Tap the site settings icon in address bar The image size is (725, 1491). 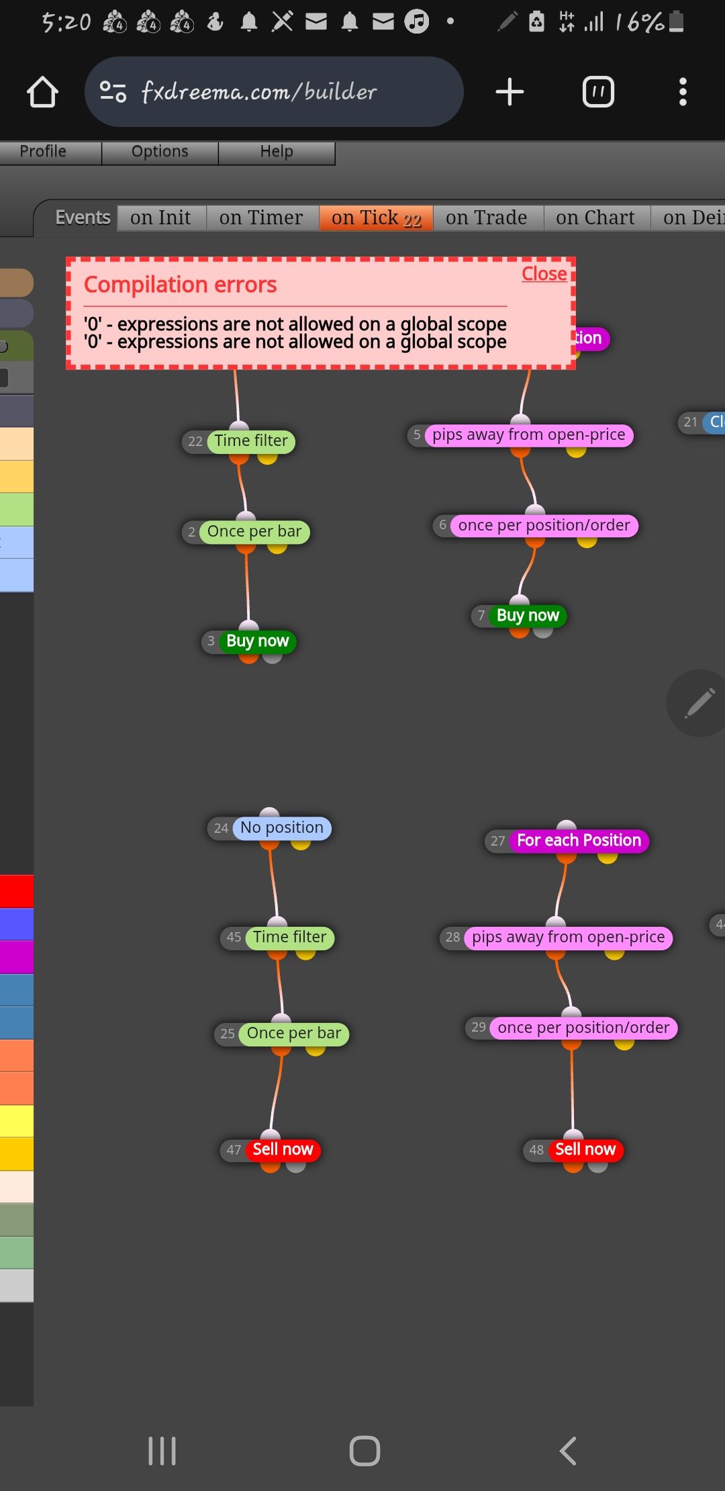[x=113, y=91]
